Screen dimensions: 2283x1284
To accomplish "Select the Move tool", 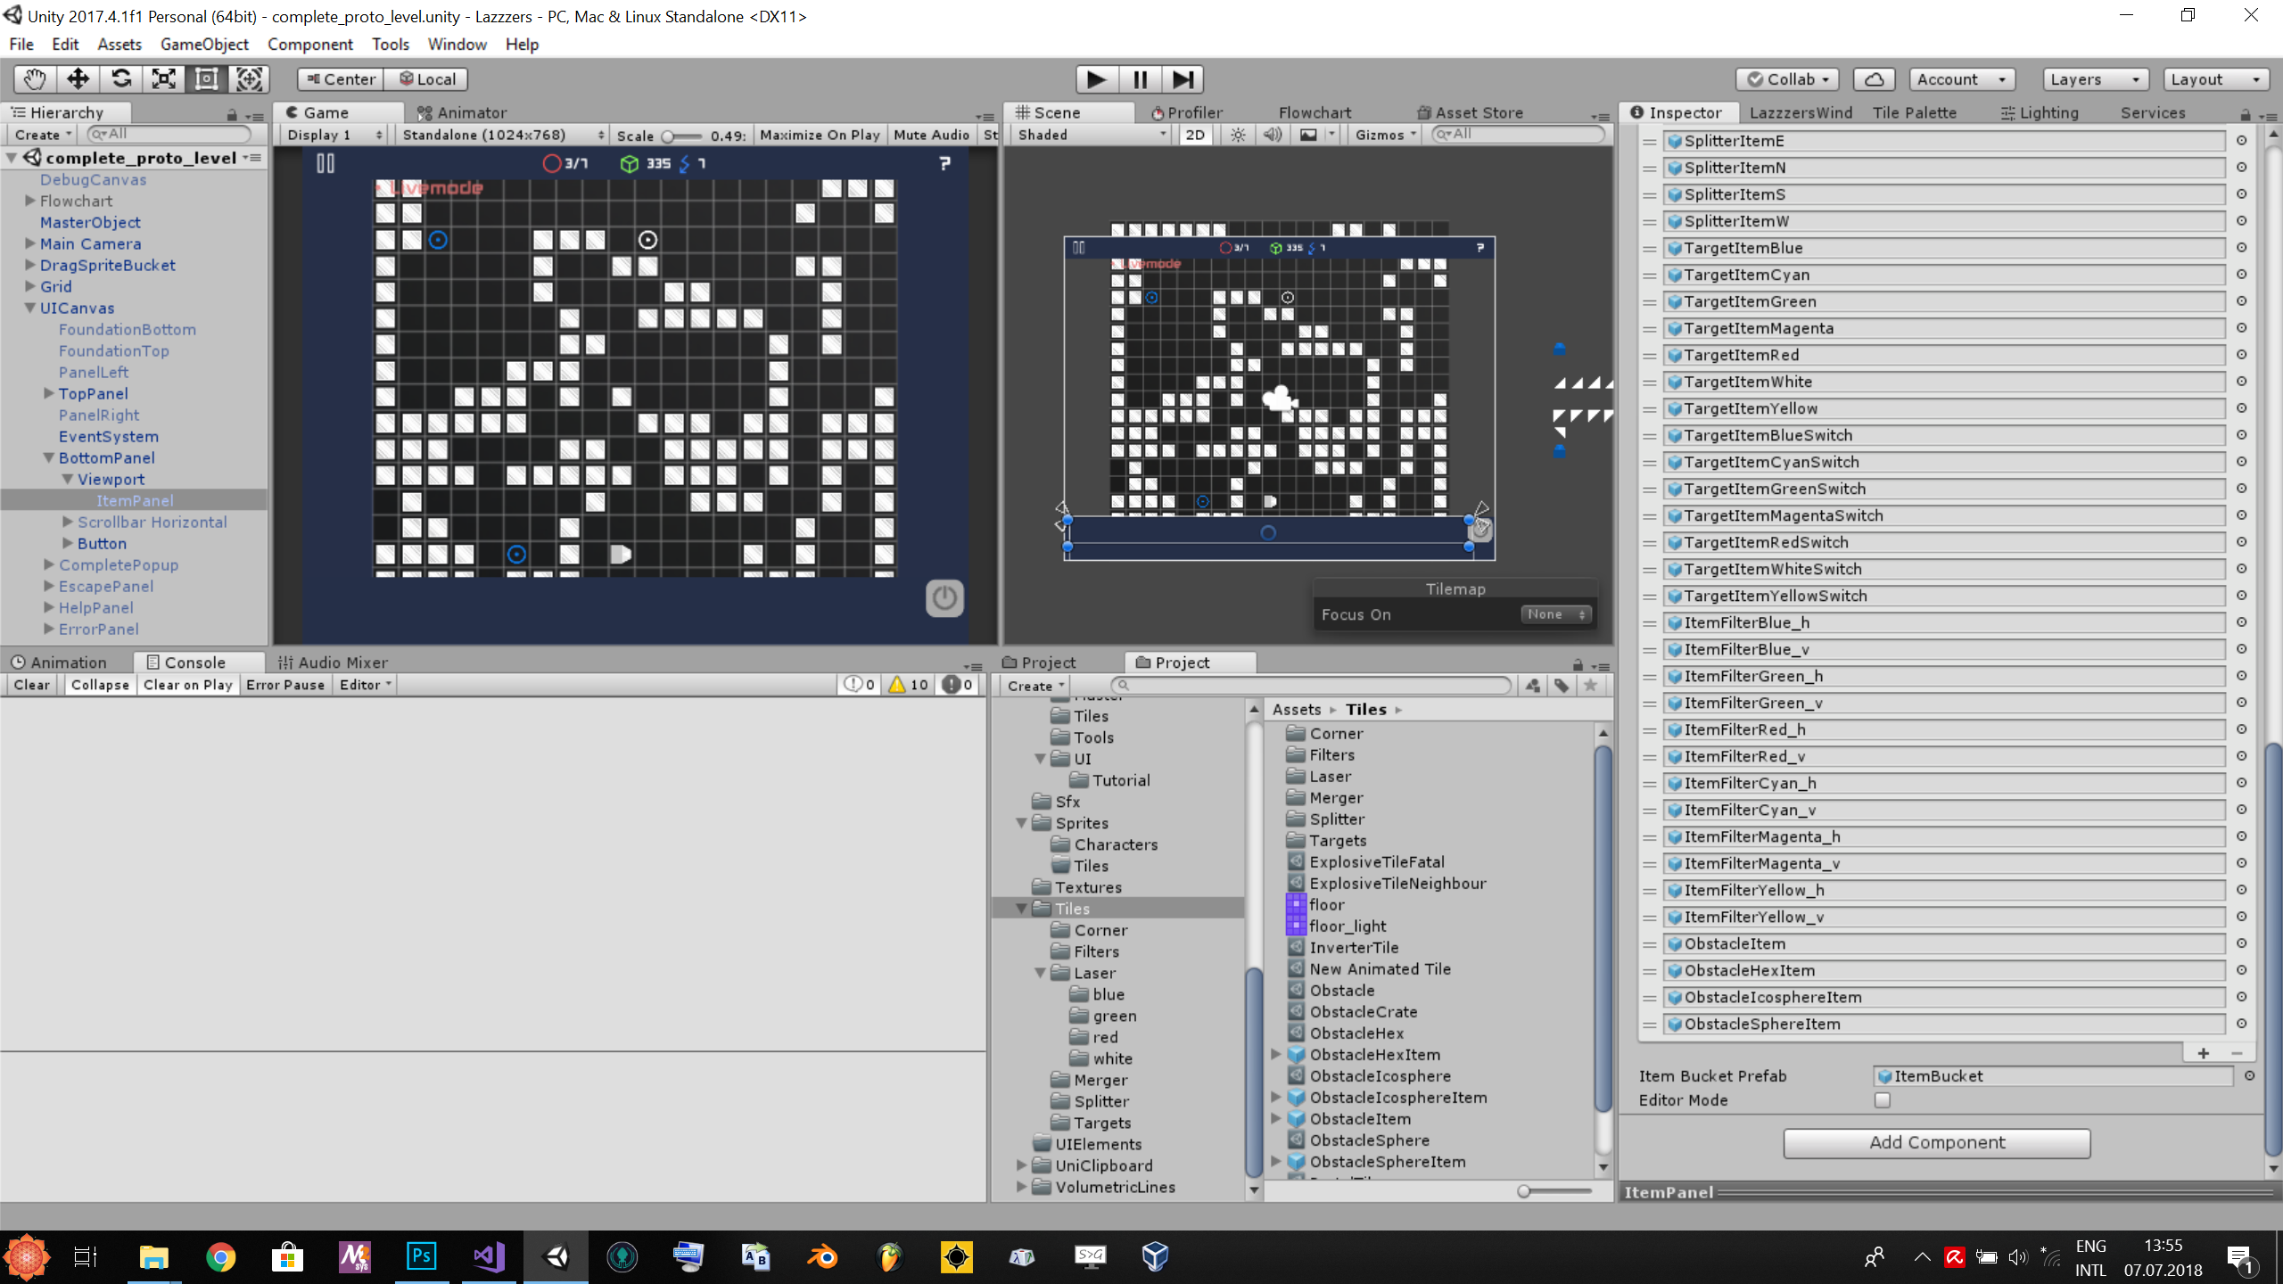I will [78, 79].
